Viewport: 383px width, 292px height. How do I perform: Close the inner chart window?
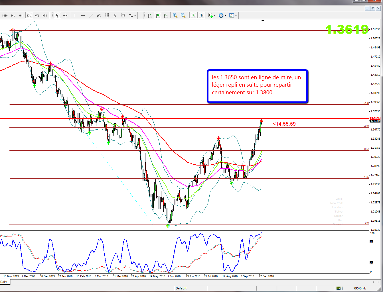tap(378, 8)
